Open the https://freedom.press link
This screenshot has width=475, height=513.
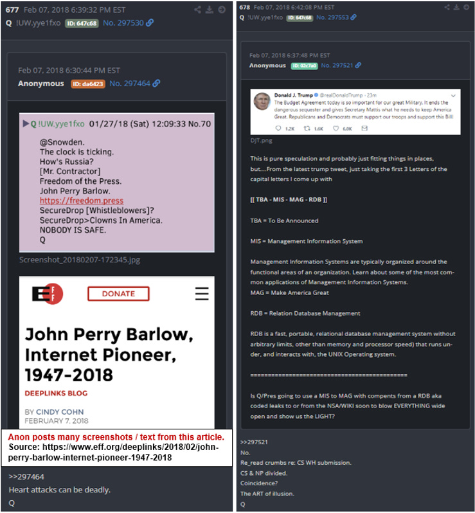coord(82,201)
